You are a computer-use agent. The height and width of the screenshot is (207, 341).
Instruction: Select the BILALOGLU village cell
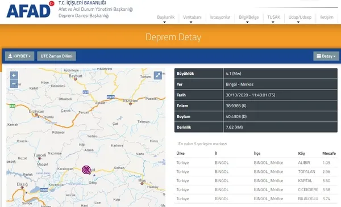click(x=308, y=198)
